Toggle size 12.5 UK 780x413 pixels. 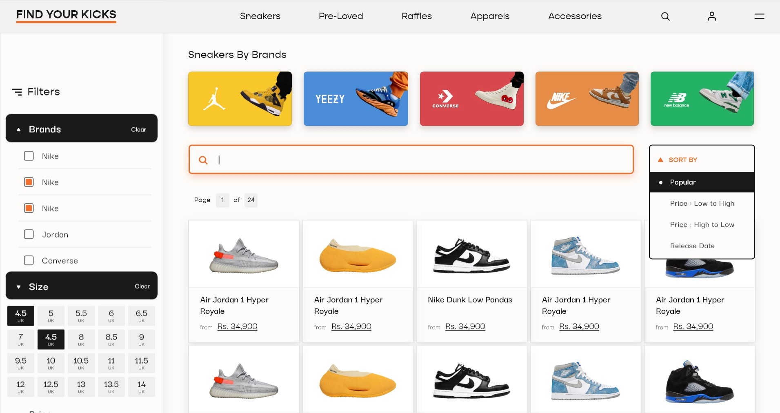point(51,387)
